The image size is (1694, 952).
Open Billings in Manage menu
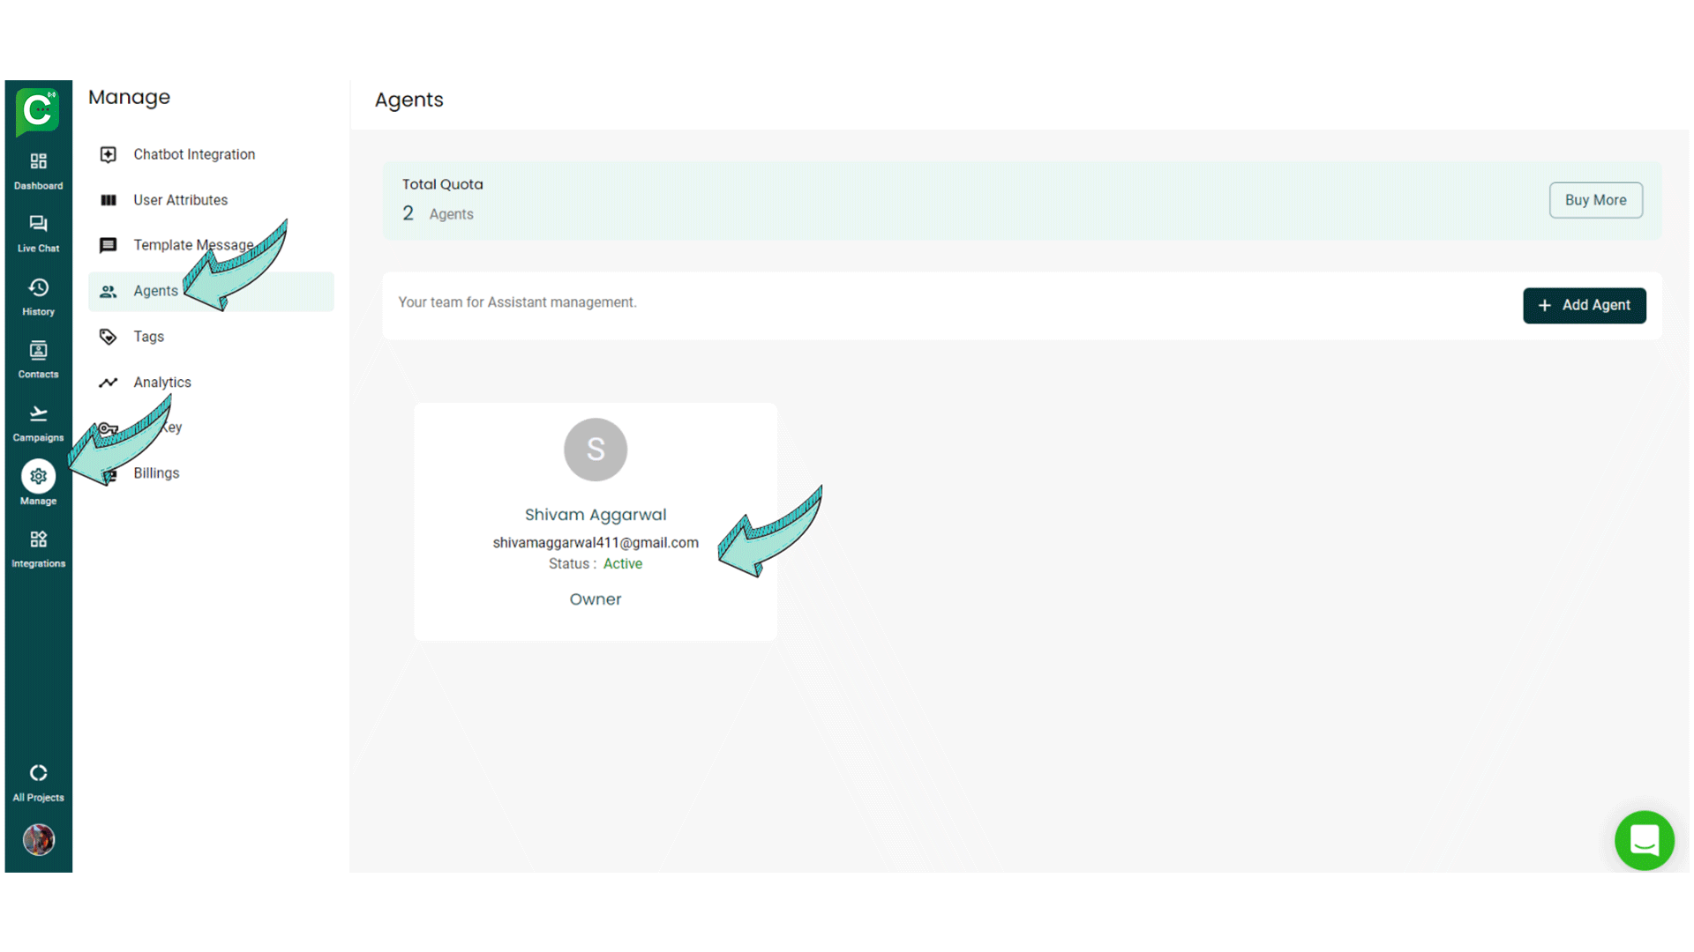(x=156, y=473)
